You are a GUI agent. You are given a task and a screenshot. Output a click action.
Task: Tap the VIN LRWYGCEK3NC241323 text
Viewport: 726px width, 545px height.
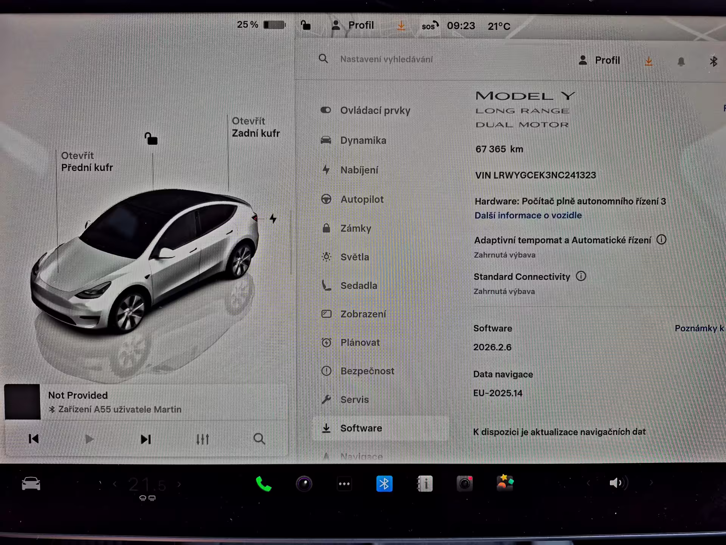tap(535, 175)
